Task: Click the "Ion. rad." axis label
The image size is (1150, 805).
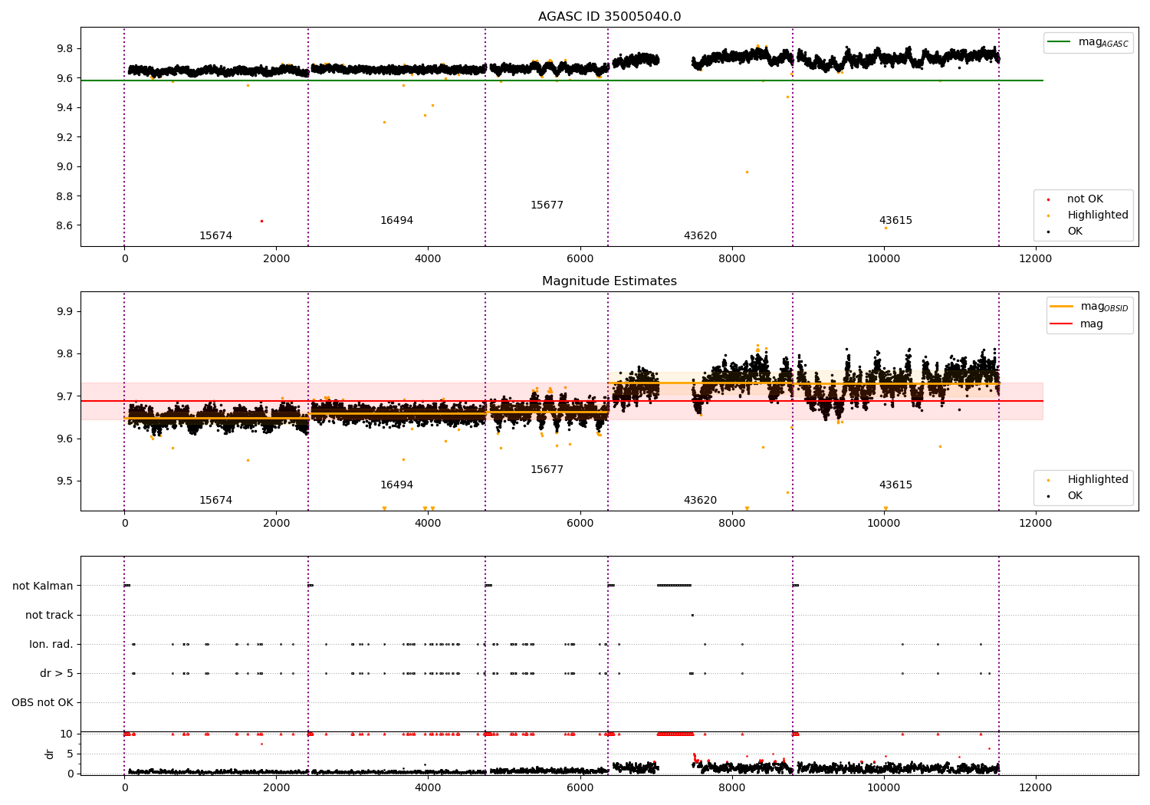Action: [x=51, y=645]
